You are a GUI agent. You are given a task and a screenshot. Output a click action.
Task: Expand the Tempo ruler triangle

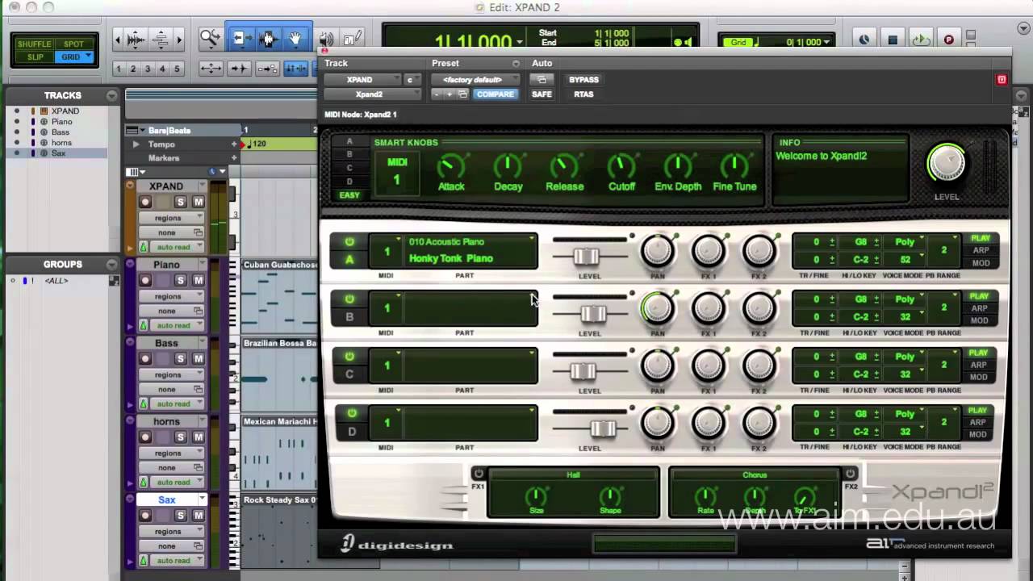136,144
